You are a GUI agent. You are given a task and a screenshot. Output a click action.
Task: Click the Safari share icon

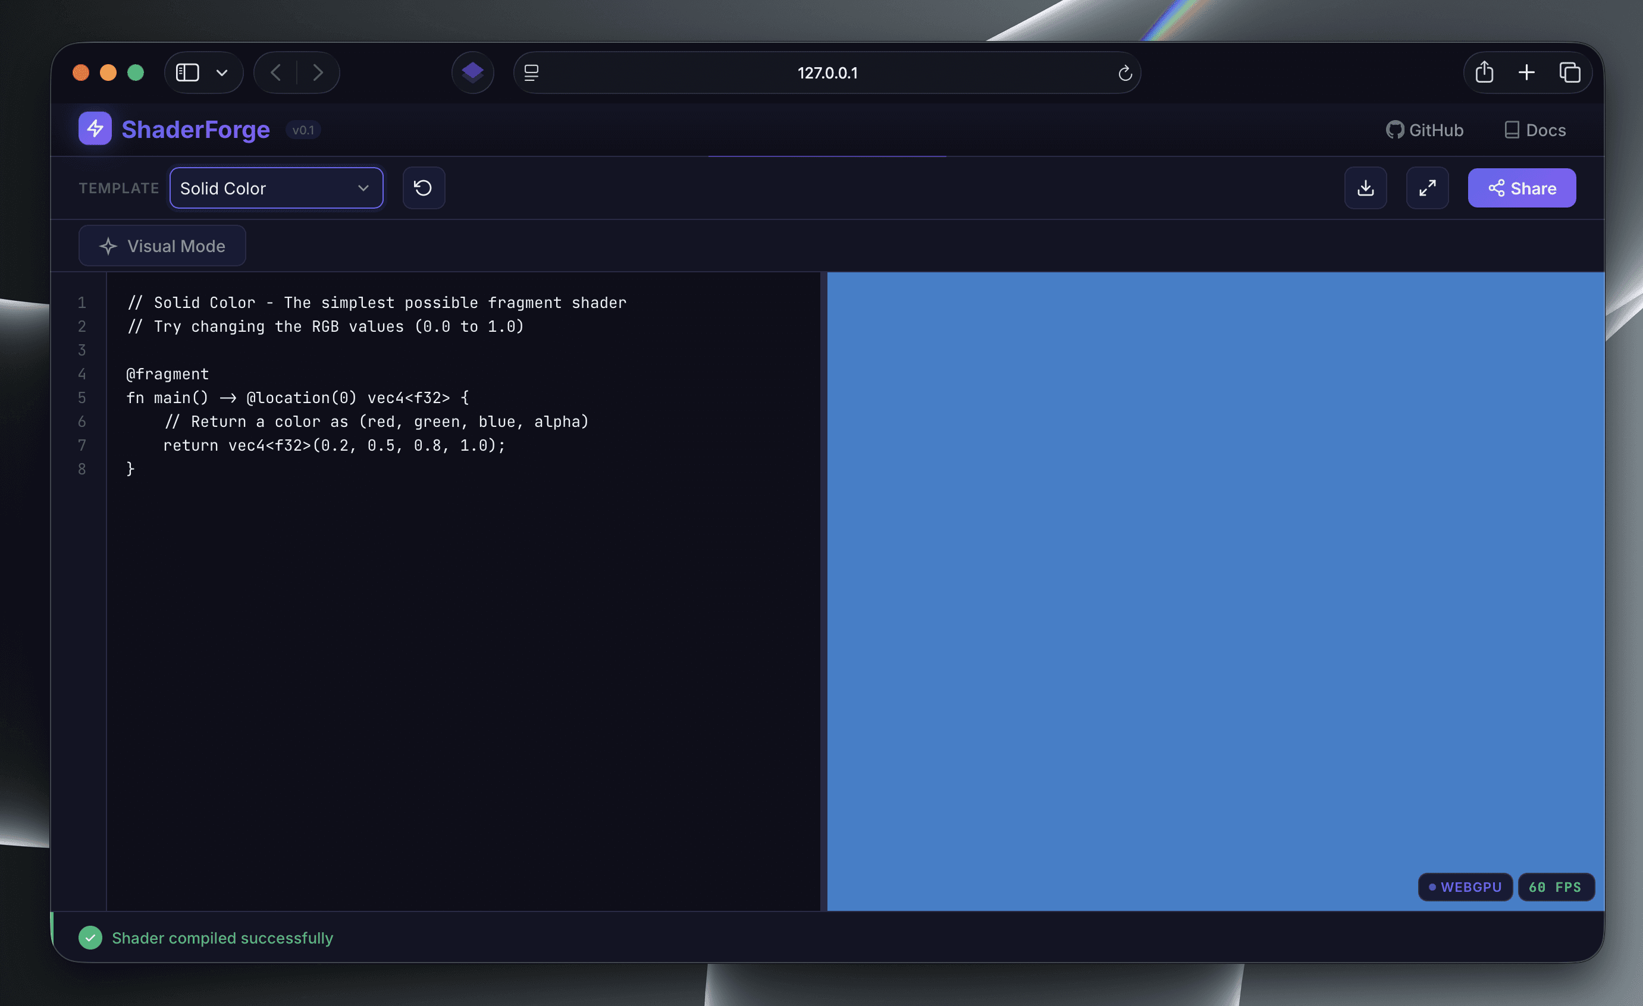(x=1484, y=72)
